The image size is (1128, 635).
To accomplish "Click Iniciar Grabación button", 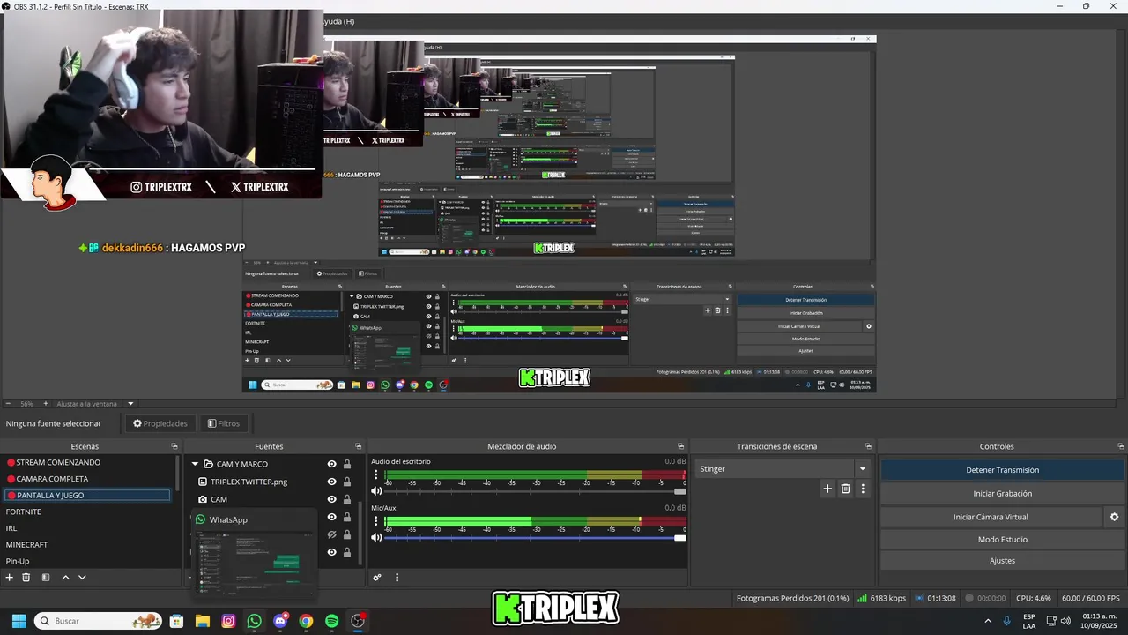I will point(1002,494).
